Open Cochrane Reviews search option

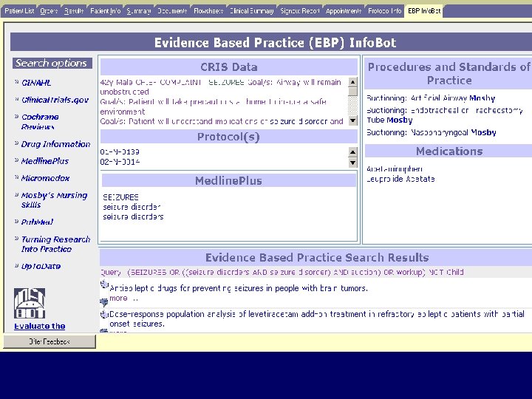(40, 122)
